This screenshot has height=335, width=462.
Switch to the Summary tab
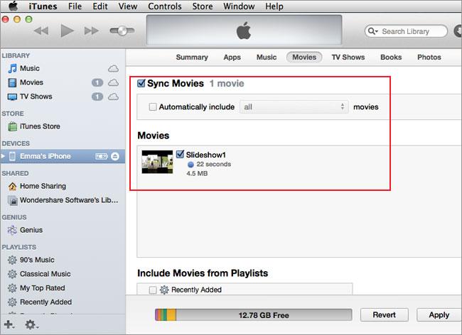pyautogui.click(x=192, y=57)
